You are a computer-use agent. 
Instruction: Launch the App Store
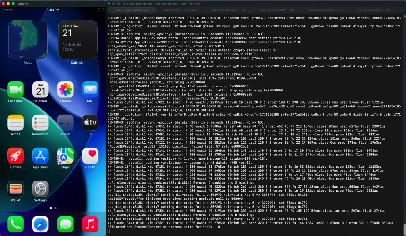(x=40, y=156)
